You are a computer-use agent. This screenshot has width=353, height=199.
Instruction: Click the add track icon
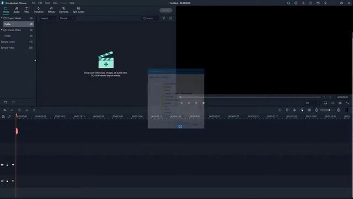coord(3,117)
